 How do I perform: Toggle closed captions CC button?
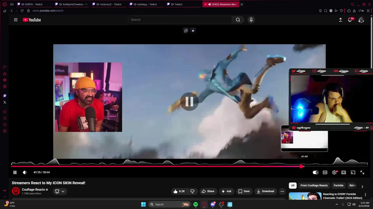pyautogui.click(x=325, y=172)
